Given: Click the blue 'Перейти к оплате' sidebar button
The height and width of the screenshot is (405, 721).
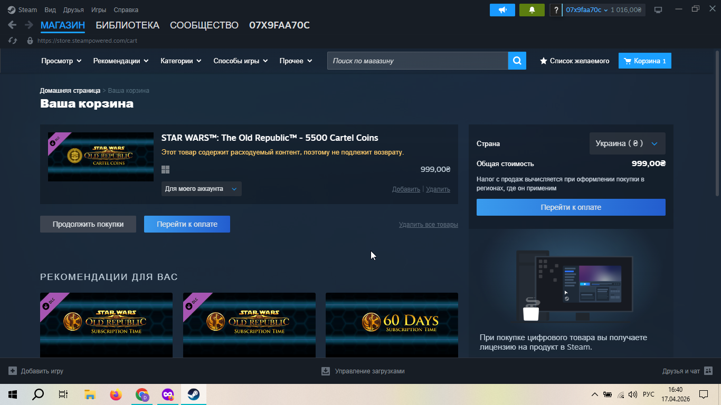Looking at the screenshot, I should [x=571, y=207].
